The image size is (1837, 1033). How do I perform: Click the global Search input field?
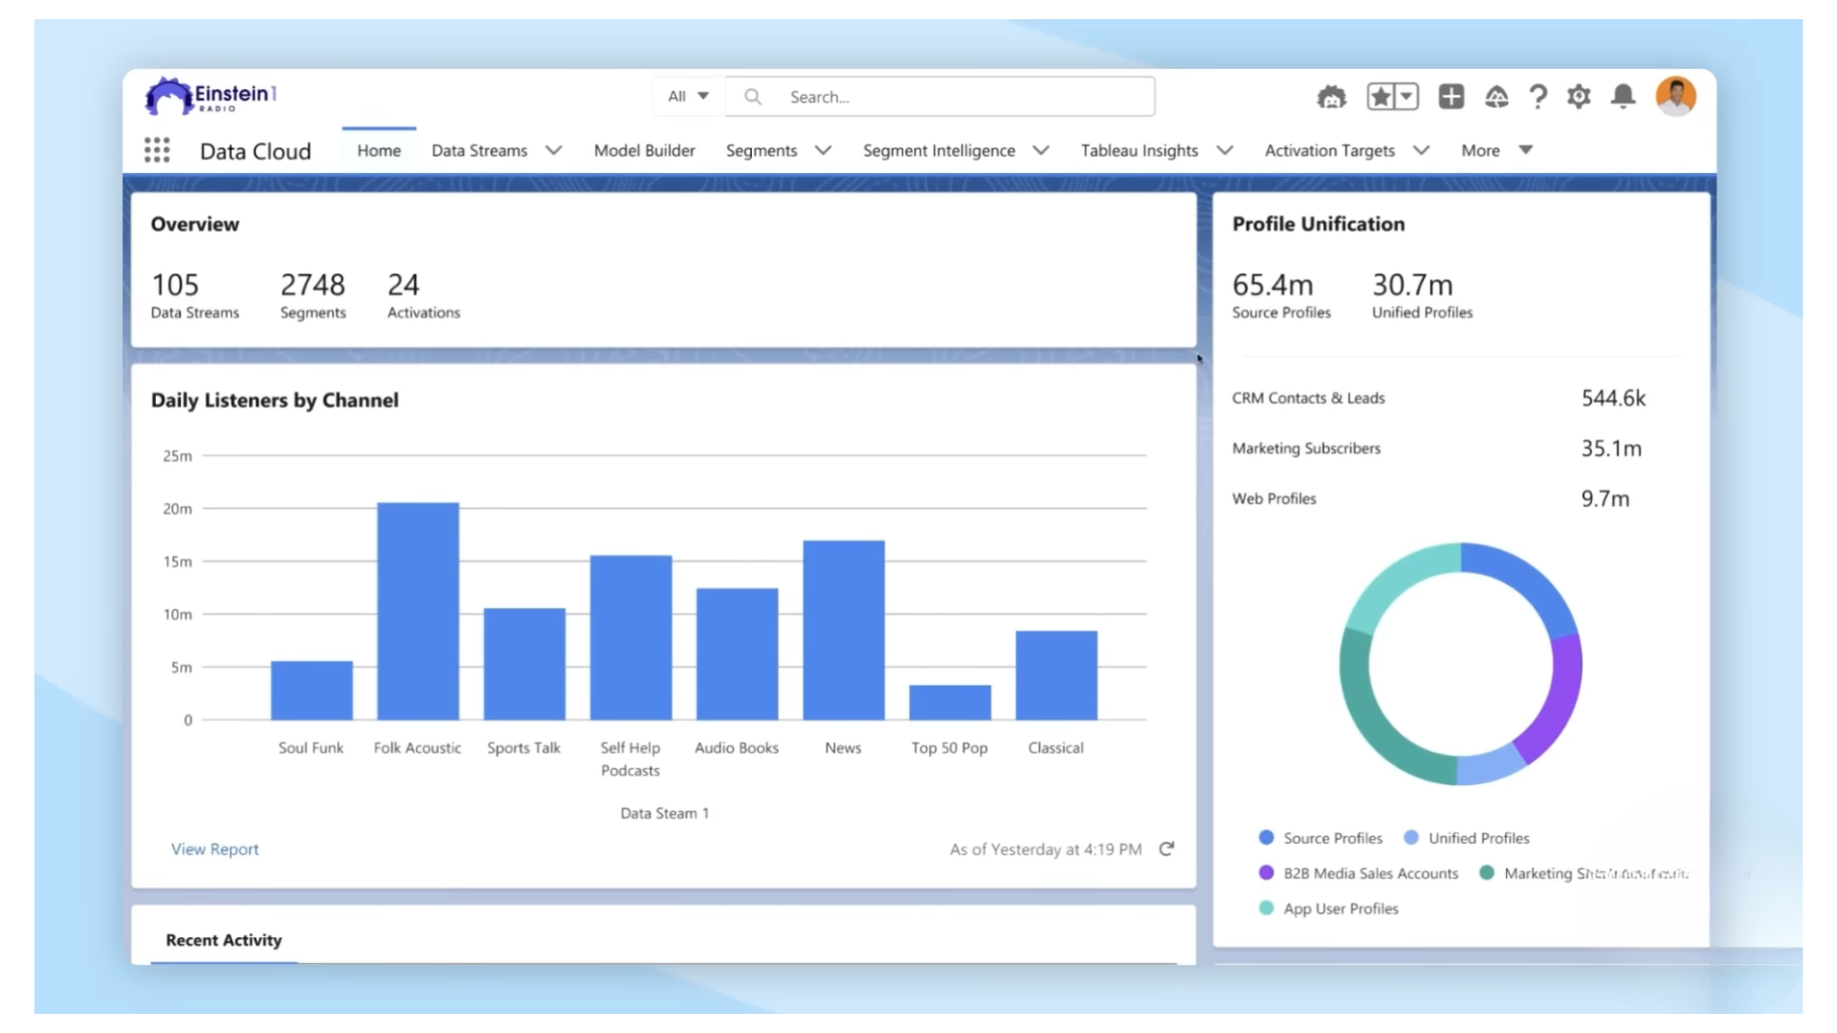pos(957,97)
